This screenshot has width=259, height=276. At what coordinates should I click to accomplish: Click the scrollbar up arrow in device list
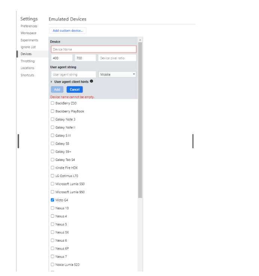140,40
